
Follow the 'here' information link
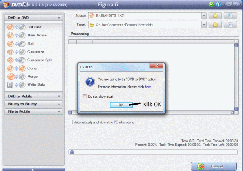(148, 87)
